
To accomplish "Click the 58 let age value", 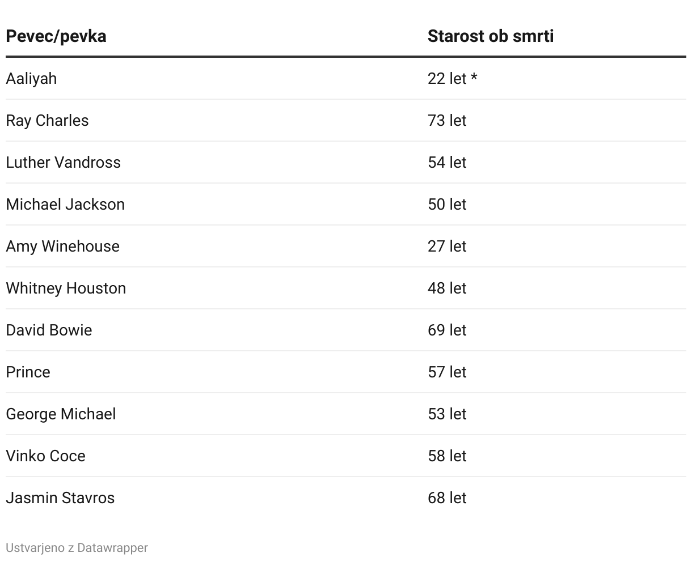I will [447, 456].
